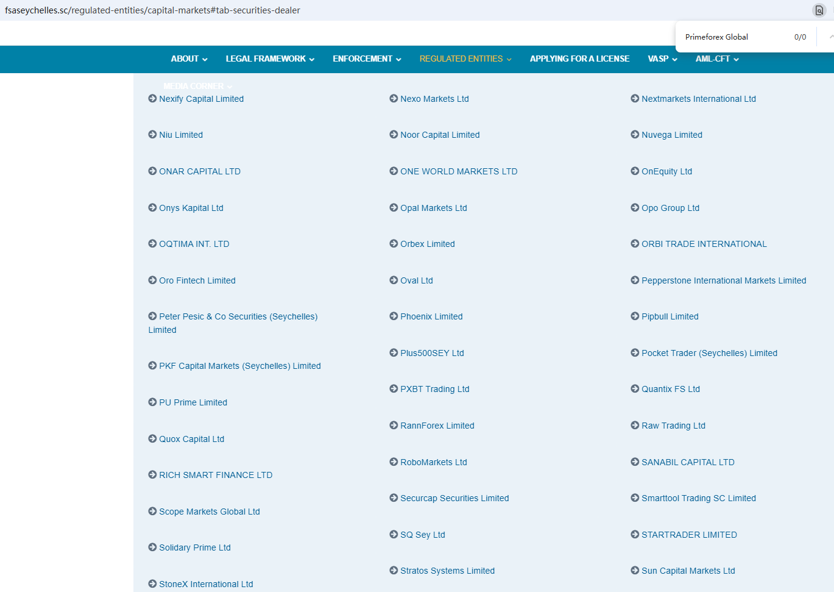834x592 pixels.
Task: Click the arrow icon beside ORBI TRADE INTERNATIONAL
Action: tap(635, 243)
